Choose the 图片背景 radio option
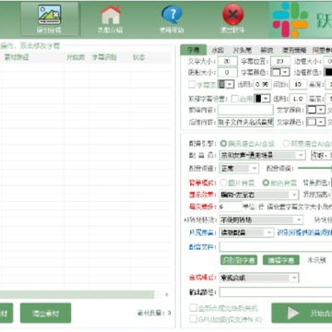Viewport: 332px width, 332px height. [223, 183]
